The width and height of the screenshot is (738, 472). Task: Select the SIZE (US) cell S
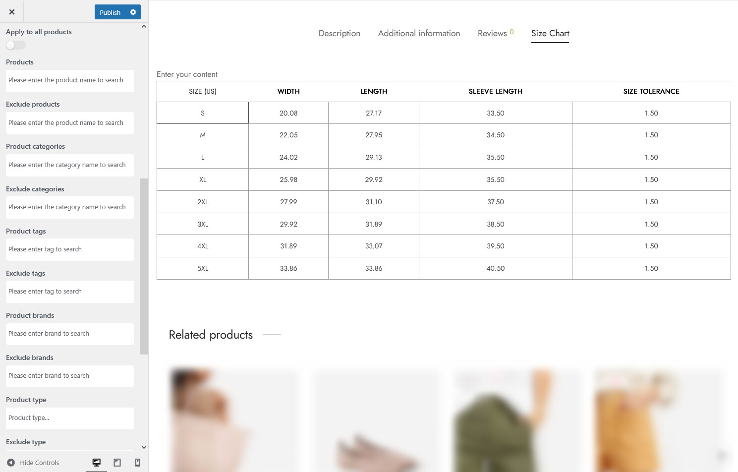point(203,113)
